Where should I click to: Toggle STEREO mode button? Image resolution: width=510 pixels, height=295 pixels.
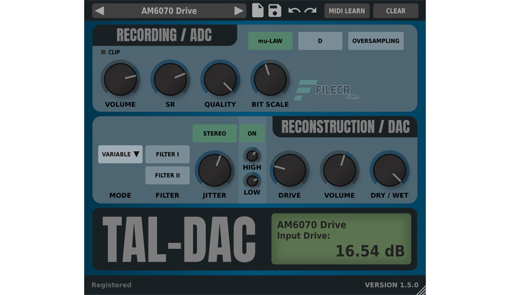tap(214, 133)
